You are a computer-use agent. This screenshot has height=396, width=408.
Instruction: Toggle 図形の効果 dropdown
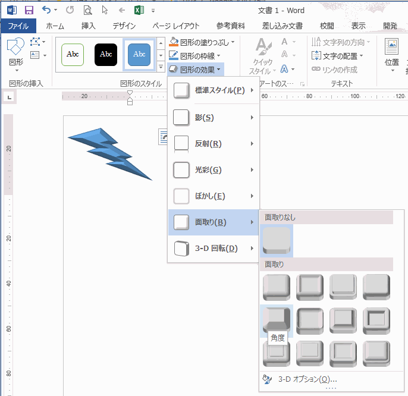195,70
